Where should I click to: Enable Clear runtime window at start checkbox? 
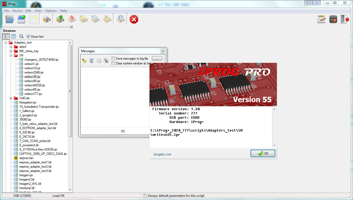[x=113, y=63]
